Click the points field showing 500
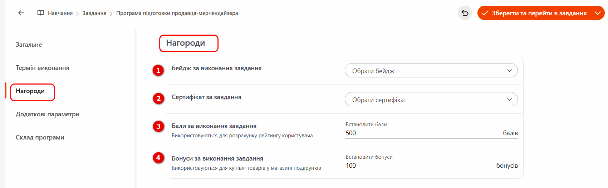 (422, 133)
